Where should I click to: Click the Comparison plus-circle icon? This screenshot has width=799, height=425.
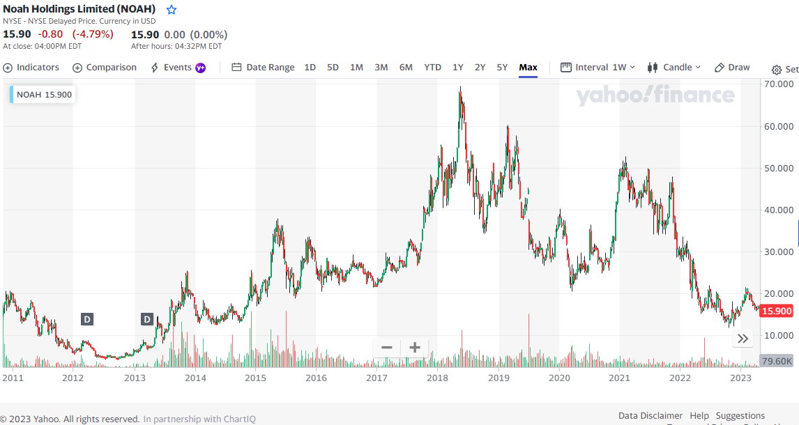point(77,68)
